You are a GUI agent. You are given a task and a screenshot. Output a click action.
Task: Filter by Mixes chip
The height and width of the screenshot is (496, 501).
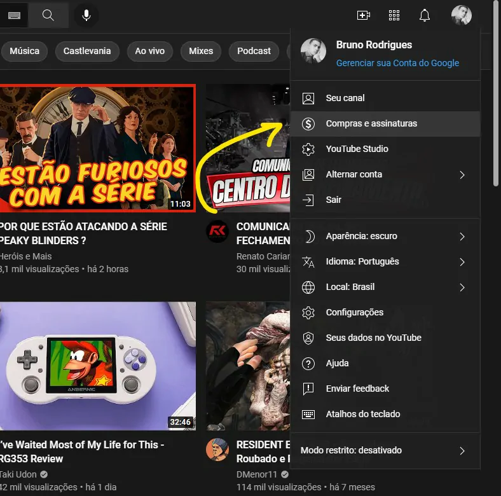[x=201, y=51]
